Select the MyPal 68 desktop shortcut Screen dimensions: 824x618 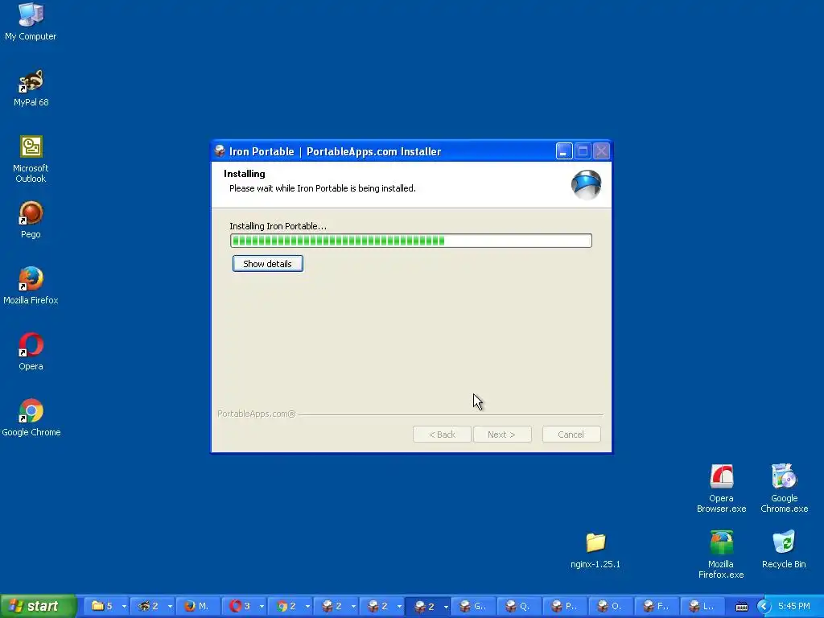click(x=31, y=89)
